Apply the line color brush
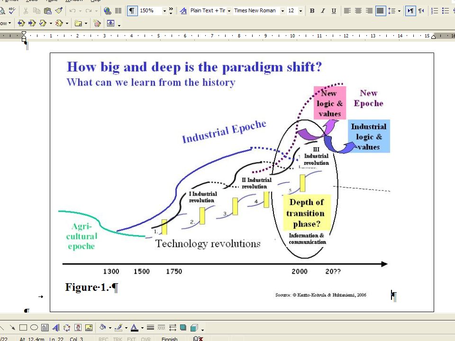 (x=118, y=328)
